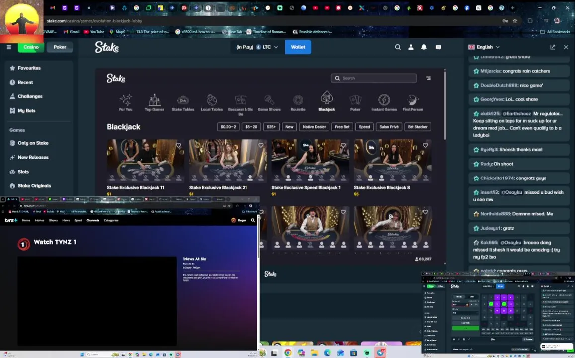Screen dimensions: 575x358
Task: Favourite Stake Exclusive Blackjack 21 heart
Action: (x=261, y=145)
